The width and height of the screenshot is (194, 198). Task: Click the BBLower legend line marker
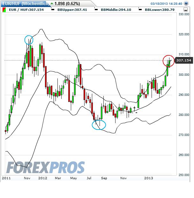tap(140, 10)
